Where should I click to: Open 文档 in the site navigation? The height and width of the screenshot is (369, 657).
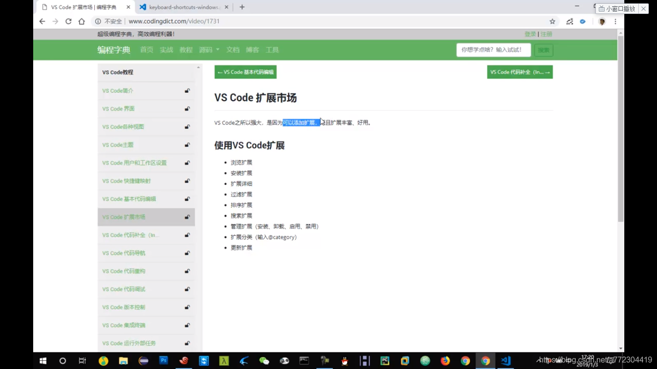[233, 50]
